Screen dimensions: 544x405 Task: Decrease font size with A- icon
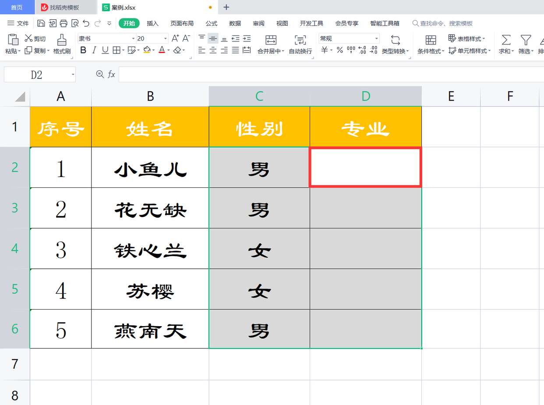(186, 39)
